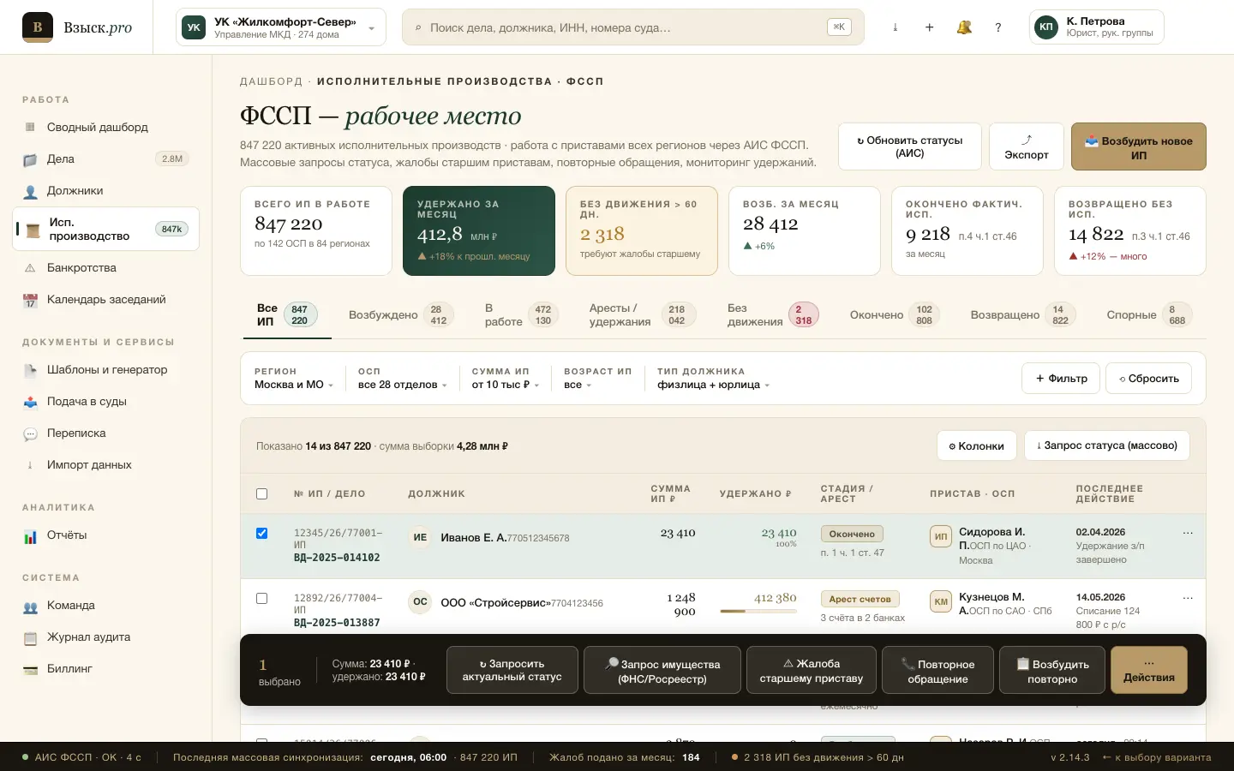Expand the УК «Жилкомфорт-Север» organization switcher
The image size is (1234, 771).
pyautogui.click(x=280, y=27)
